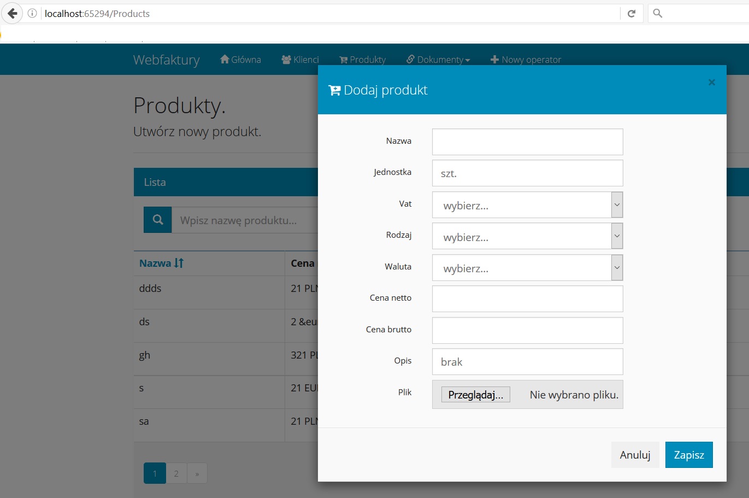Open the Produkty nav item

click(x=362, y=60)
